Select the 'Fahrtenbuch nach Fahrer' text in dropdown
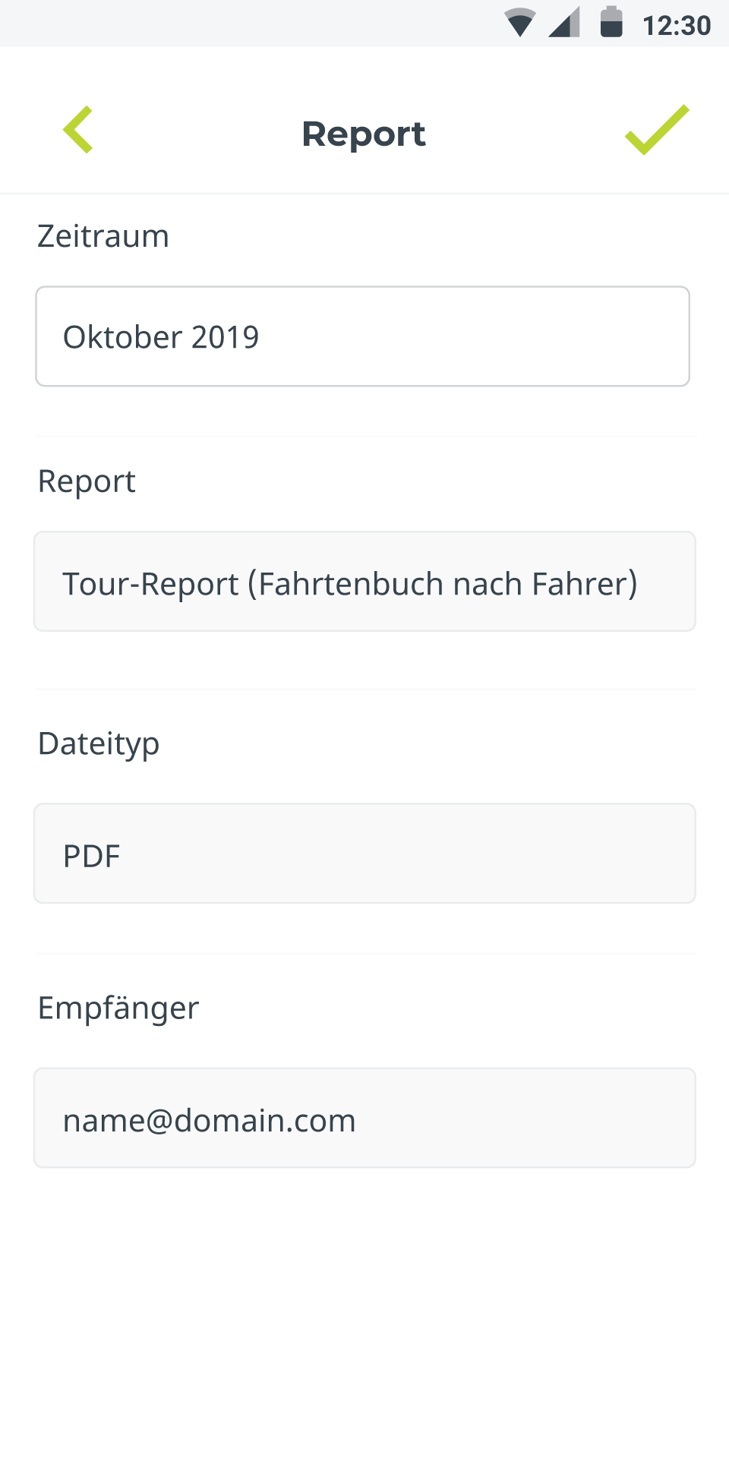This screenshot has height=1458, width=729. coord(449,584)
